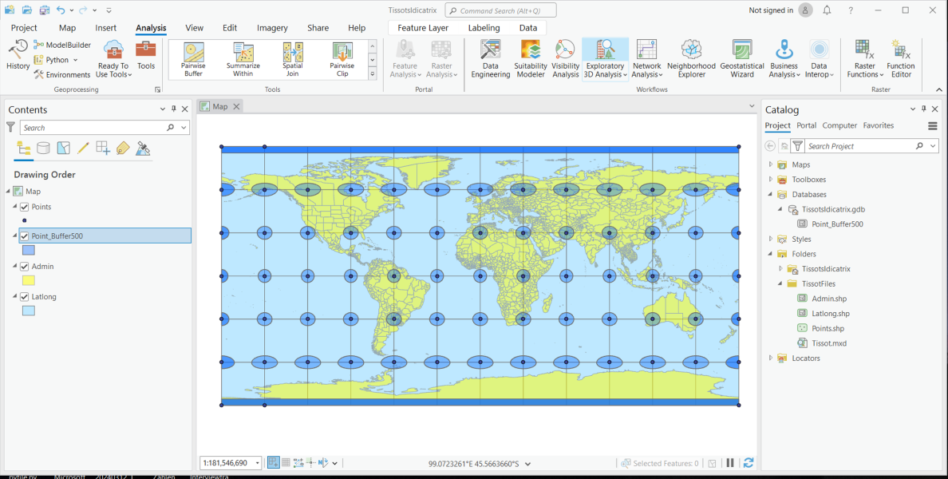Click the Admin layer color swatch

point(28,280)
